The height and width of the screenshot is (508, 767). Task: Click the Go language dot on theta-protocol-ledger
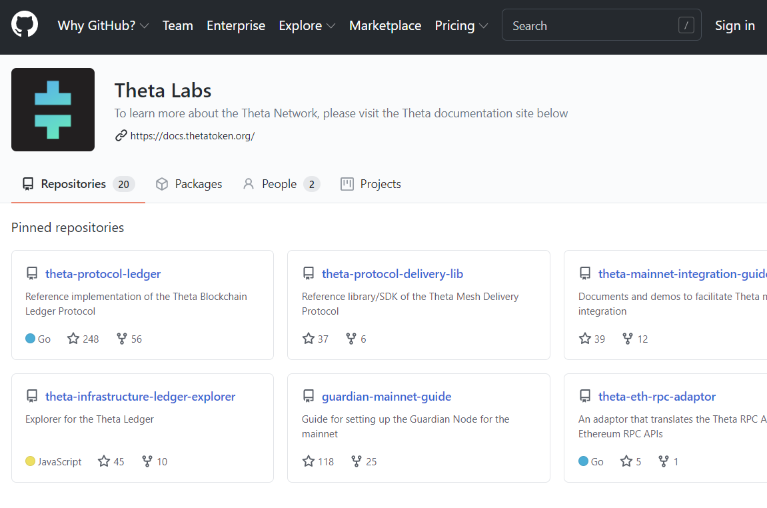[x=31, y=338]
